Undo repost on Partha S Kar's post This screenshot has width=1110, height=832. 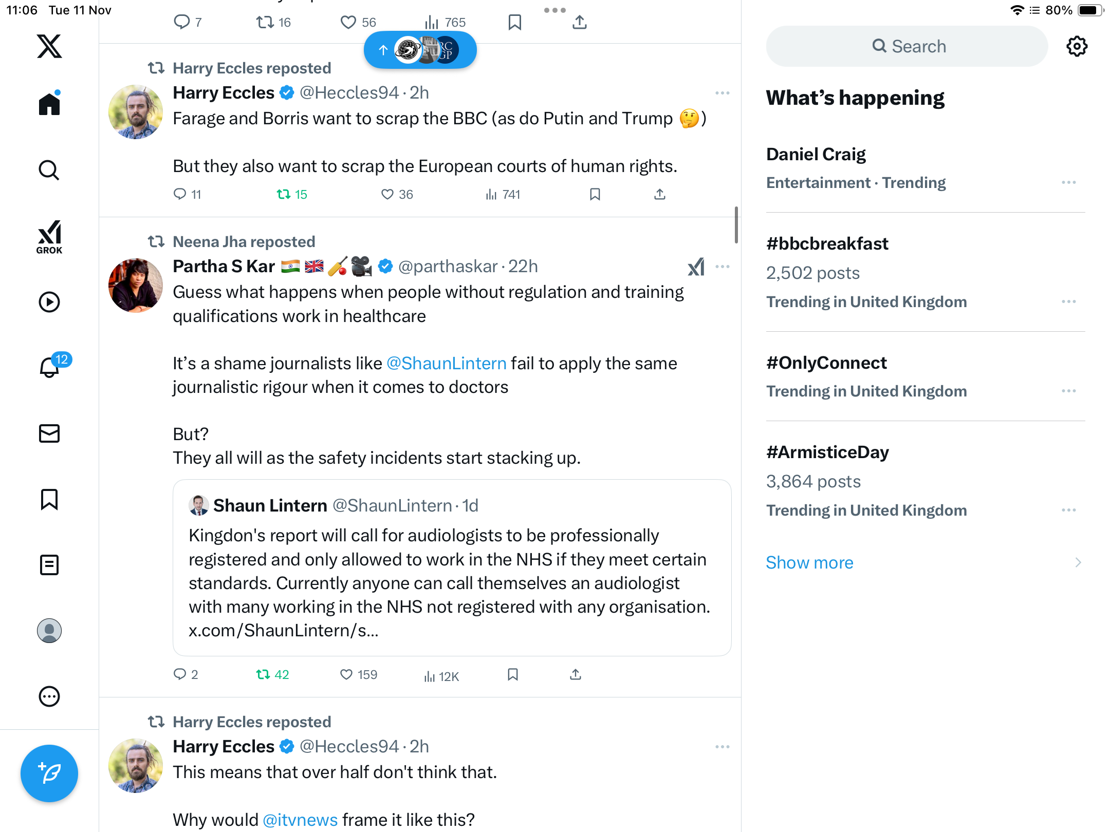pos(263,674)
